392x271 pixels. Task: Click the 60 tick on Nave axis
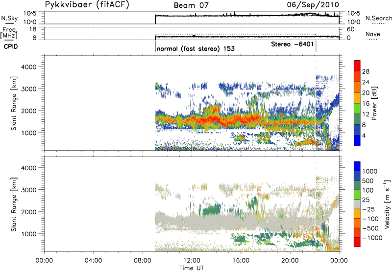(x=350, y=29)
